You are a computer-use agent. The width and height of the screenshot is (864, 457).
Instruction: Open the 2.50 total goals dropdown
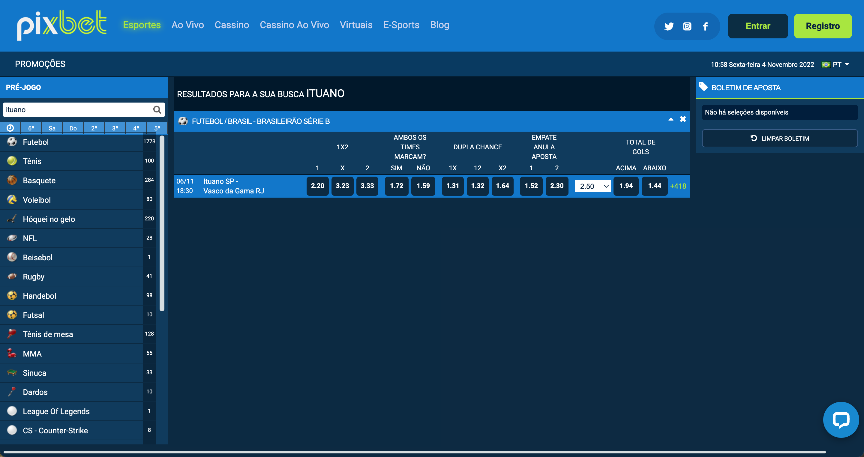(593, 186)
